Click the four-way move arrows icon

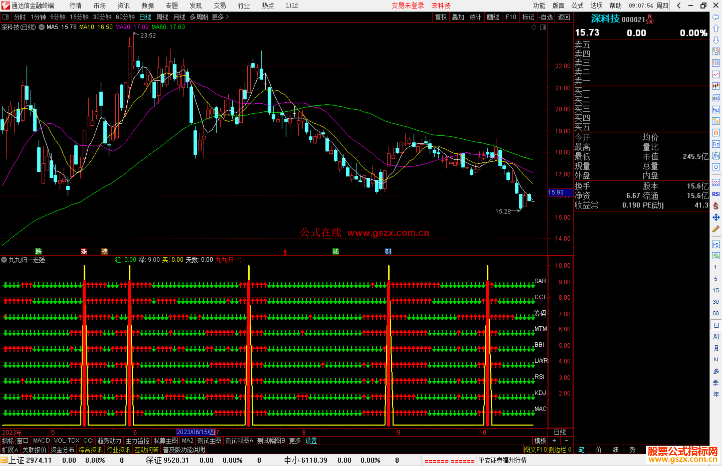click(x=716, y=217)
